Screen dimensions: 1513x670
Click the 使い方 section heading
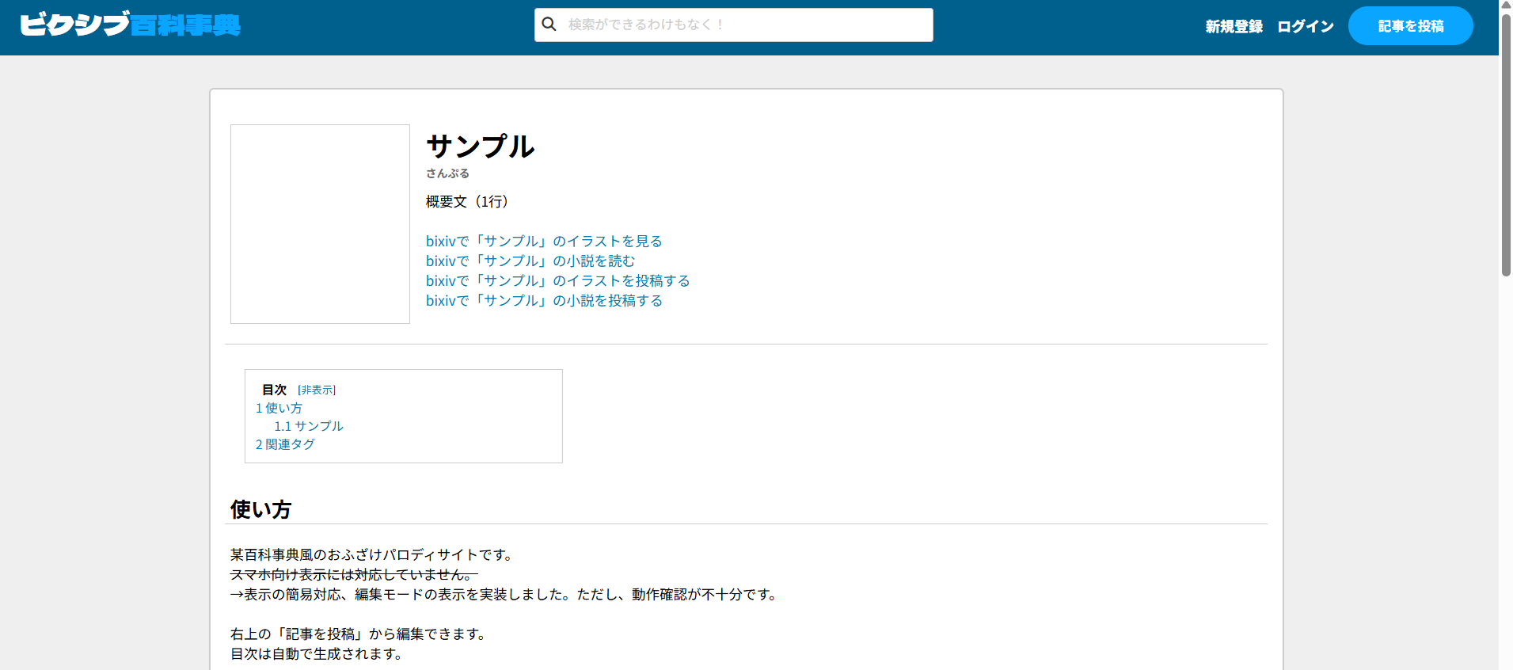click(x=260, y=509)
